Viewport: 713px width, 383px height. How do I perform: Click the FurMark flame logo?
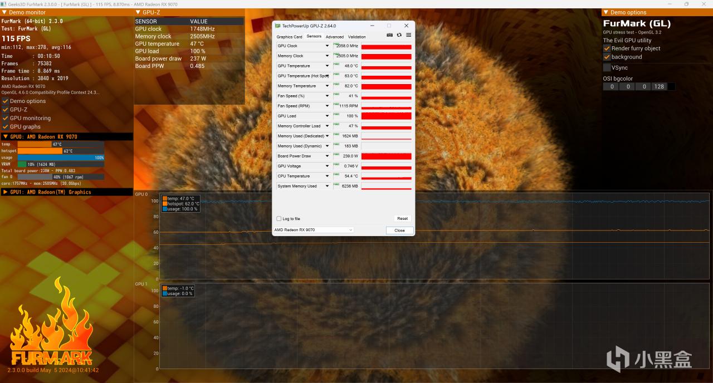52,321
